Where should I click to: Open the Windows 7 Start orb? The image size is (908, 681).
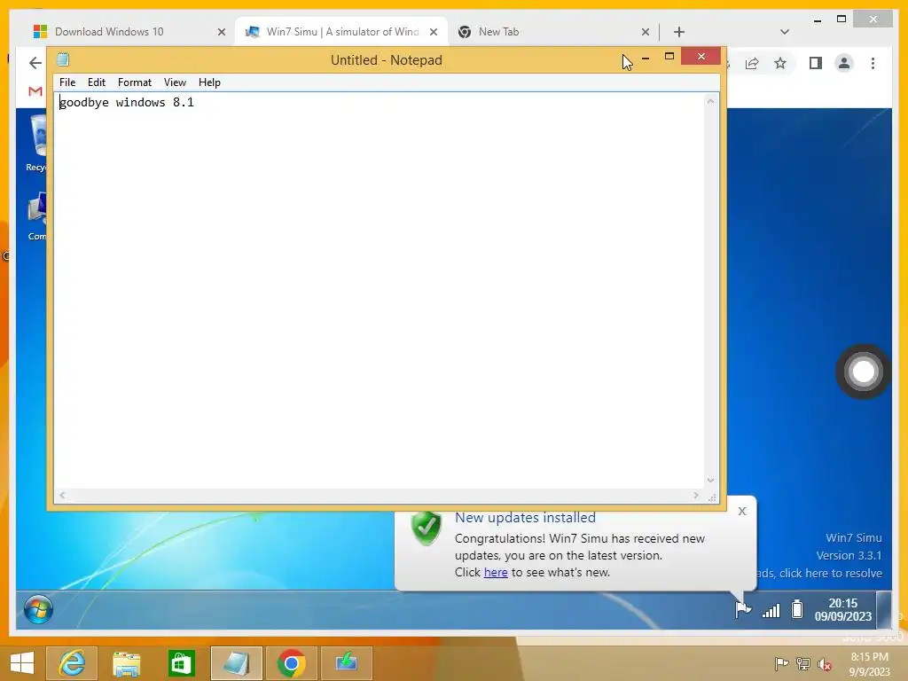click(38, 610)
